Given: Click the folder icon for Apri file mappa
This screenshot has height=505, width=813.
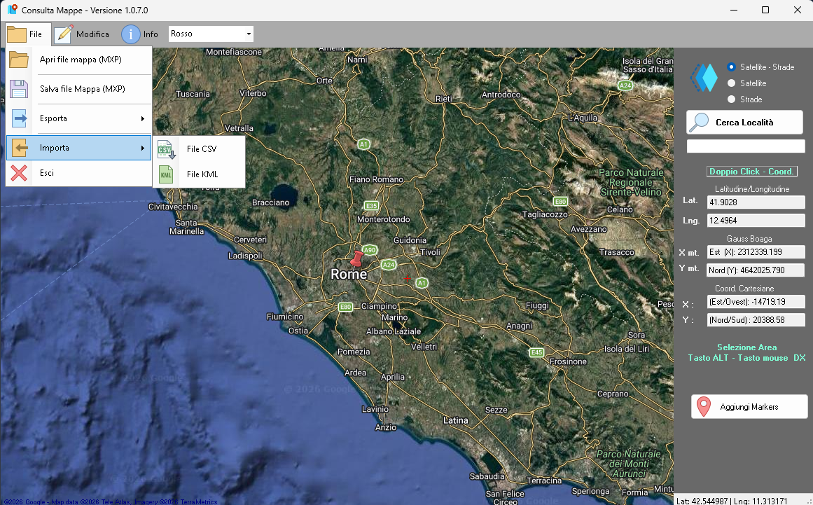Looking at the screenshot, I should 19,60.
